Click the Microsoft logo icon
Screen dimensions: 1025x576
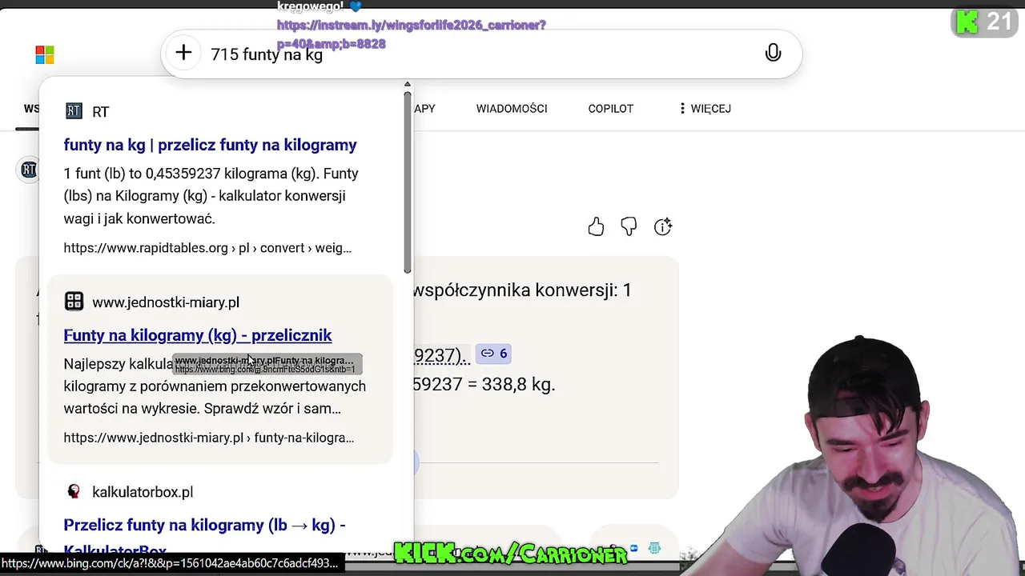[x=45, y=54]
